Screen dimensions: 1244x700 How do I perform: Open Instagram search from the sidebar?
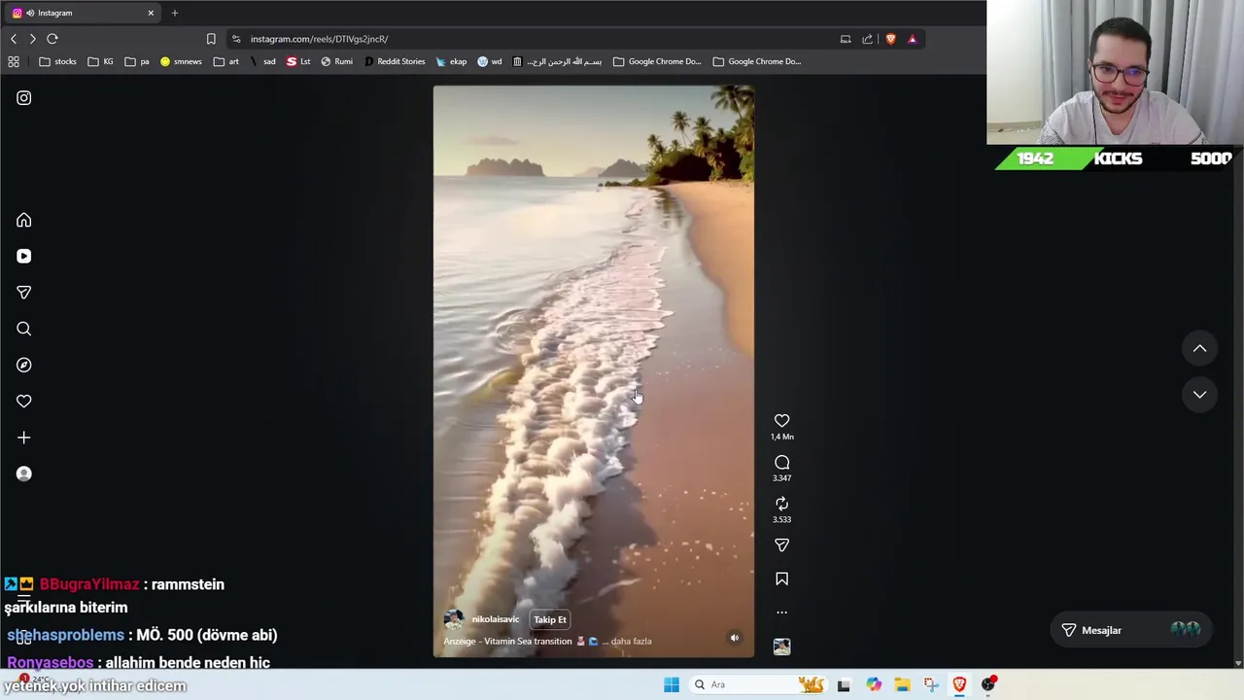(23, 329)
